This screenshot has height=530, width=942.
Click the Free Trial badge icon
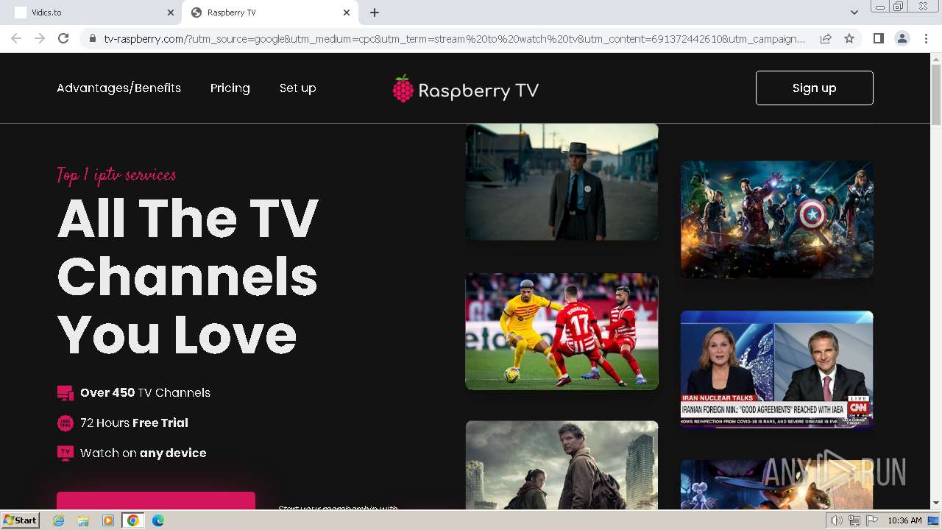[65, 423]
